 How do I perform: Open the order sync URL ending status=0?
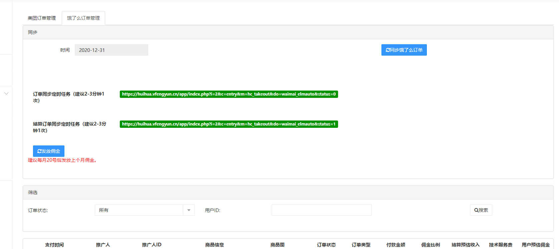pyautogui.click(x=229, y=94)
